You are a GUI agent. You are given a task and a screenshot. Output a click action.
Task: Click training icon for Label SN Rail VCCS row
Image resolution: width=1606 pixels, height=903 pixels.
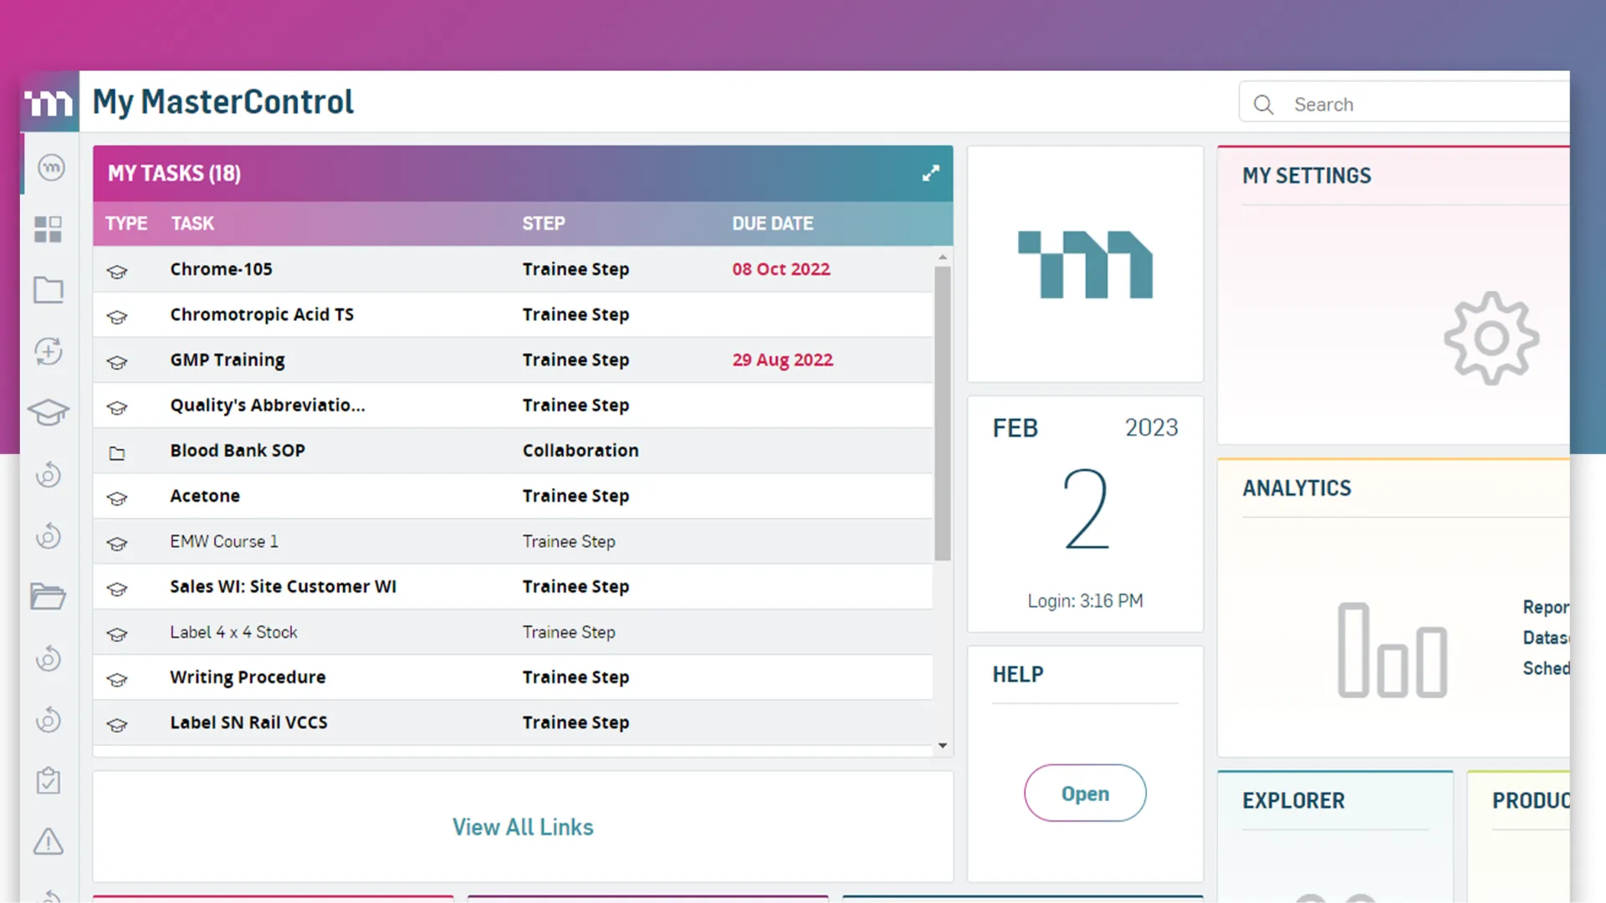117,724
